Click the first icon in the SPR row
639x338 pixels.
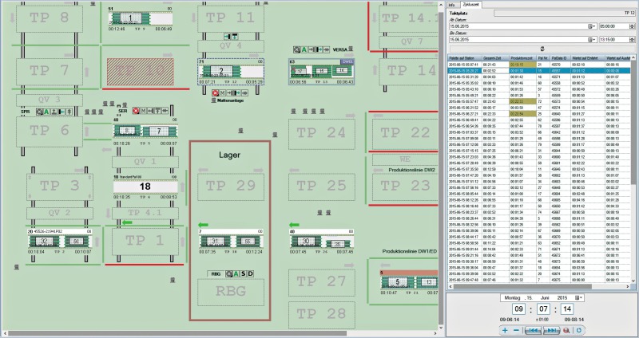39,112
